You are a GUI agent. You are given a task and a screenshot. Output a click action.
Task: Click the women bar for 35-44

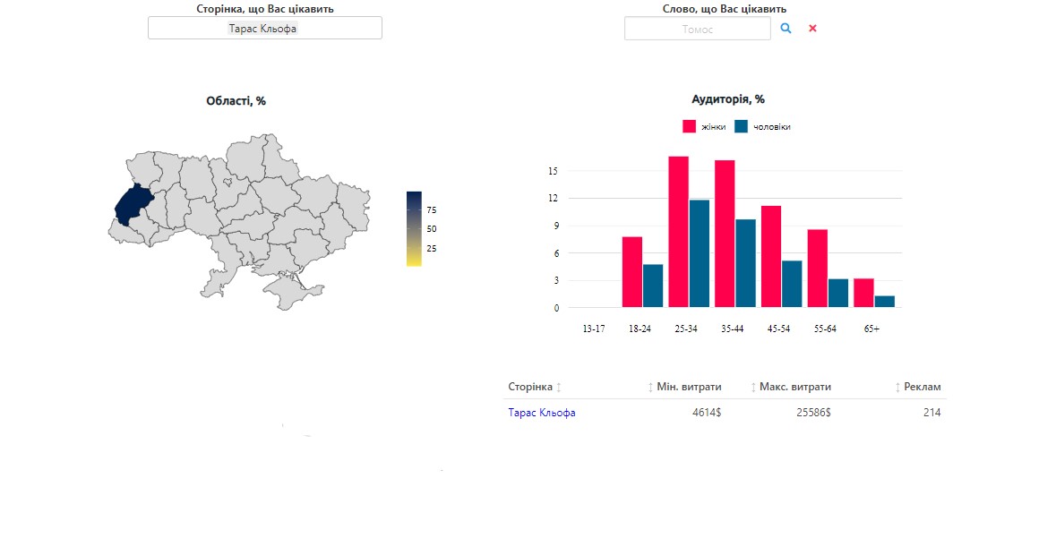[725, 234]
